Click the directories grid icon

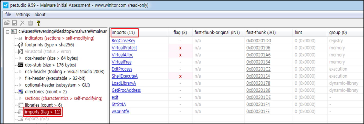21,92
